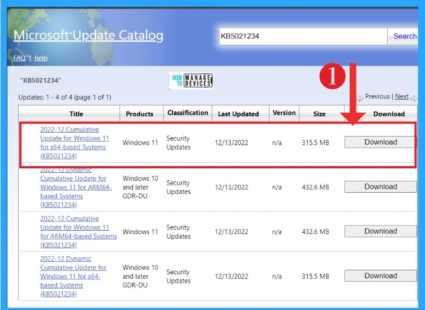The height and width of the screenshot is (310, 425).
Task: Sort by the Last Updated column header
Action: point(238,114)
